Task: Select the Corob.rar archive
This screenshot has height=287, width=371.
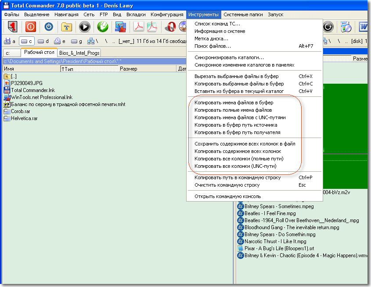Action: point(17,111)
